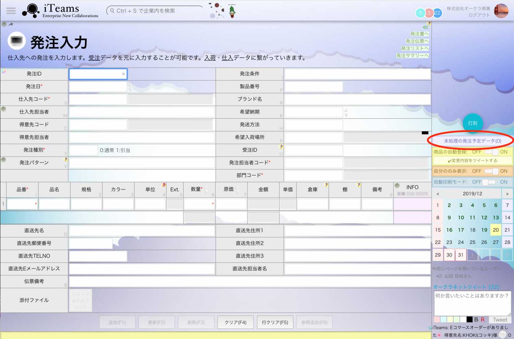514x339 pixels.
Task: Pick the black color swatch for tweet
Action: pyautogui.click(x=469, y=320)
